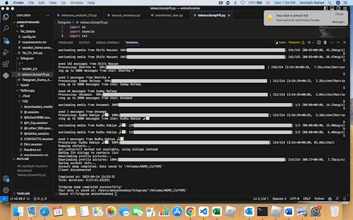Kill terminal with trash icon
The image size is (353, 220).
tap(325, 42)
